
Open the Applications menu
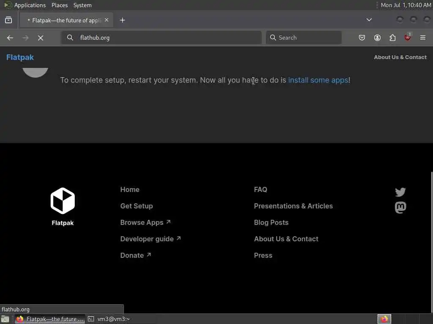point(30,5)
